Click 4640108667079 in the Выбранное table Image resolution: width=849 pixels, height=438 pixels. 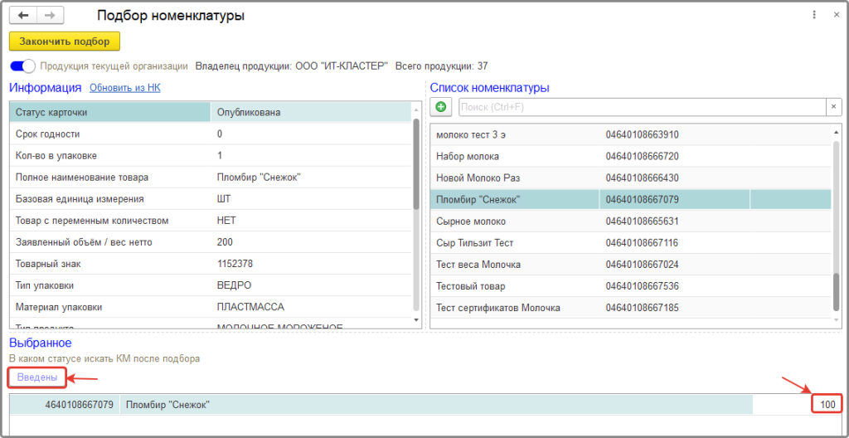(79, 404)
